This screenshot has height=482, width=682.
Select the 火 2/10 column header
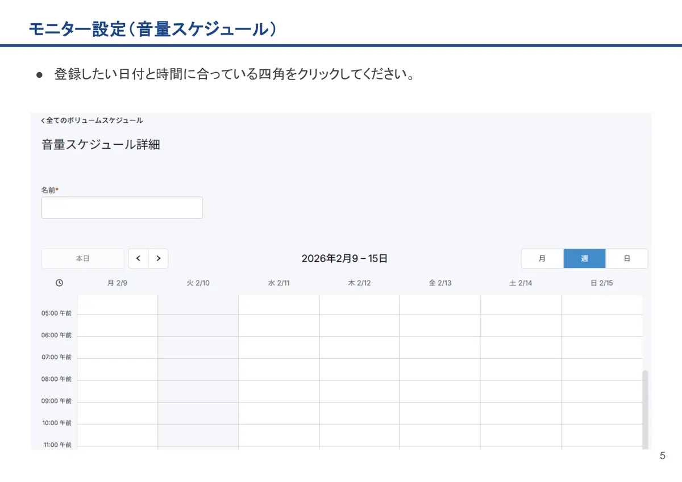pos(198,283)
